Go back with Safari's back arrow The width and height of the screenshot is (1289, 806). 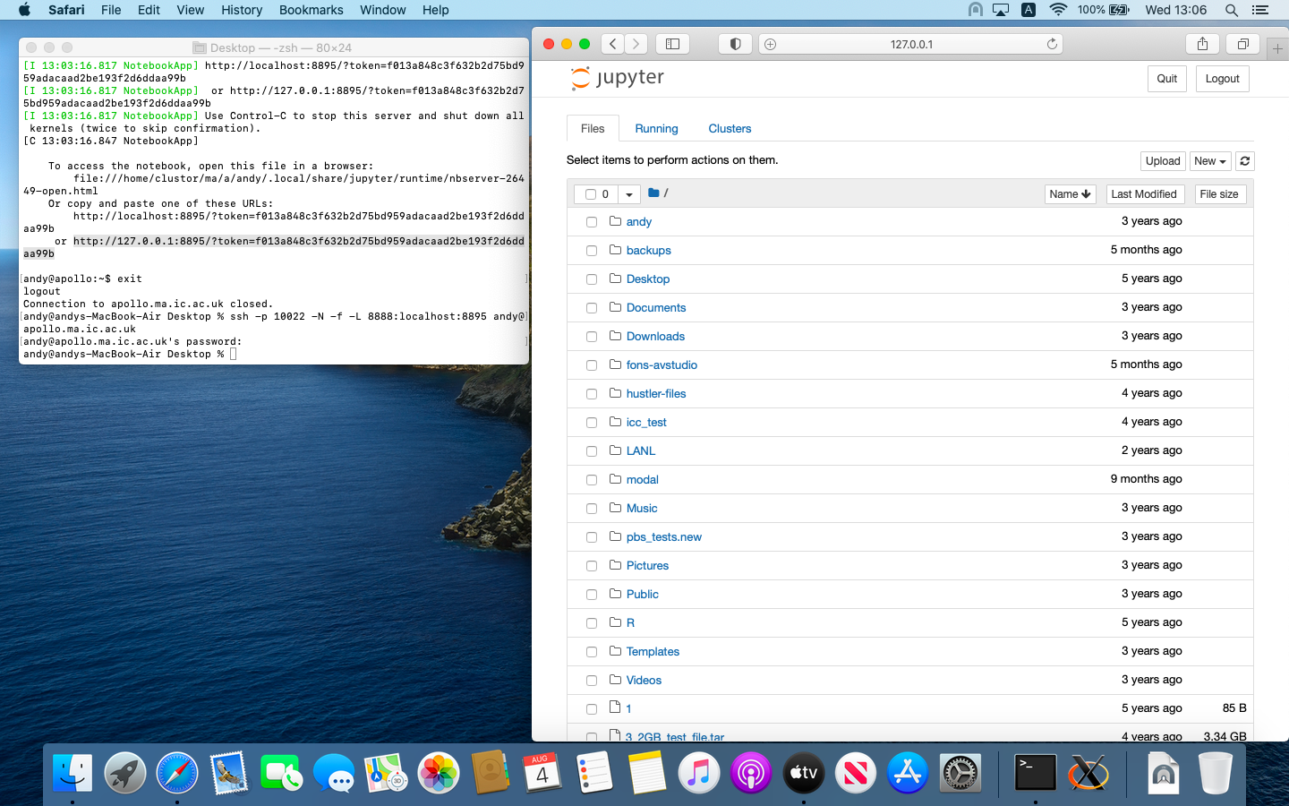click(x=613, y=44)
